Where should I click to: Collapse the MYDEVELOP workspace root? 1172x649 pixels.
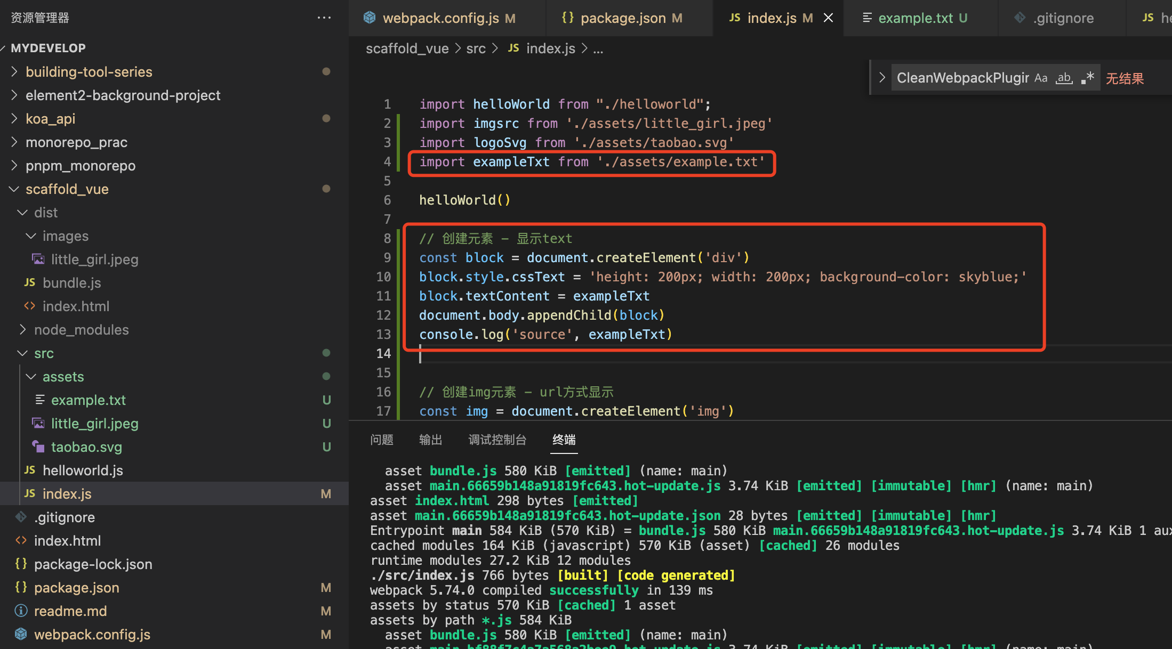[x=3, y=48]
